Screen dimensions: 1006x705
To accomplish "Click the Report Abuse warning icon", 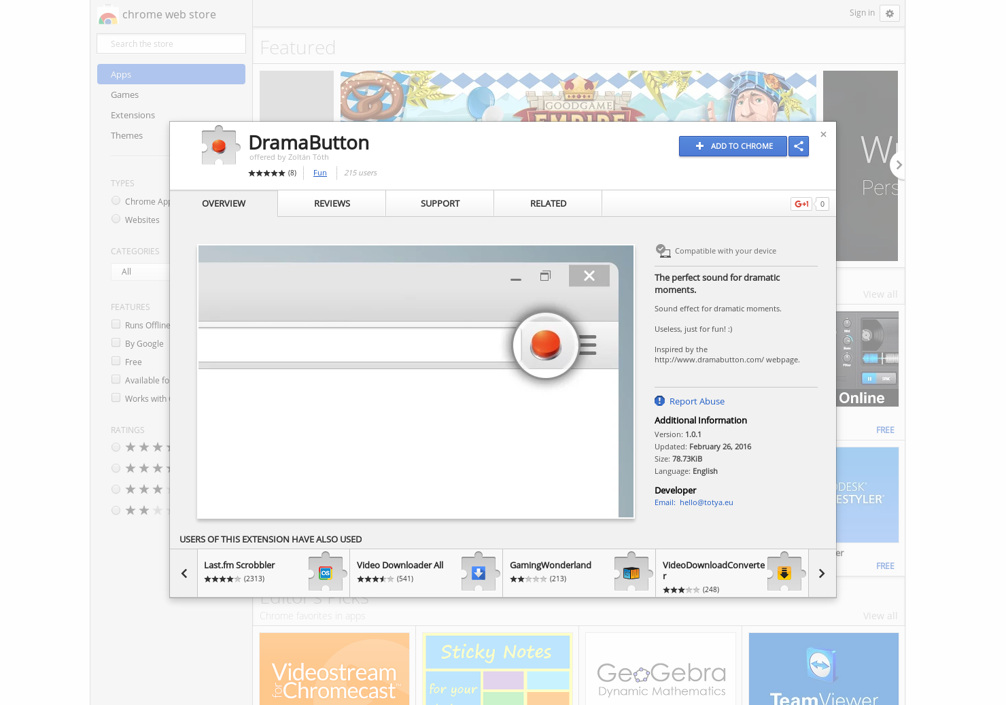I will (659, 400).
